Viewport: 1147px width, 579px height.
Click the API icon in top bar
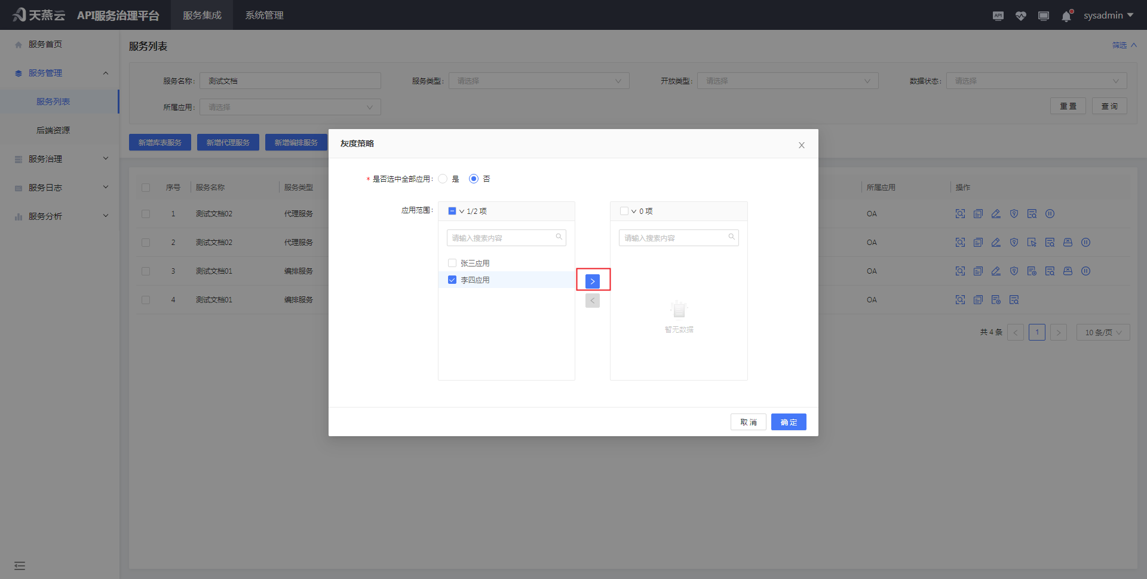point(998,16)
